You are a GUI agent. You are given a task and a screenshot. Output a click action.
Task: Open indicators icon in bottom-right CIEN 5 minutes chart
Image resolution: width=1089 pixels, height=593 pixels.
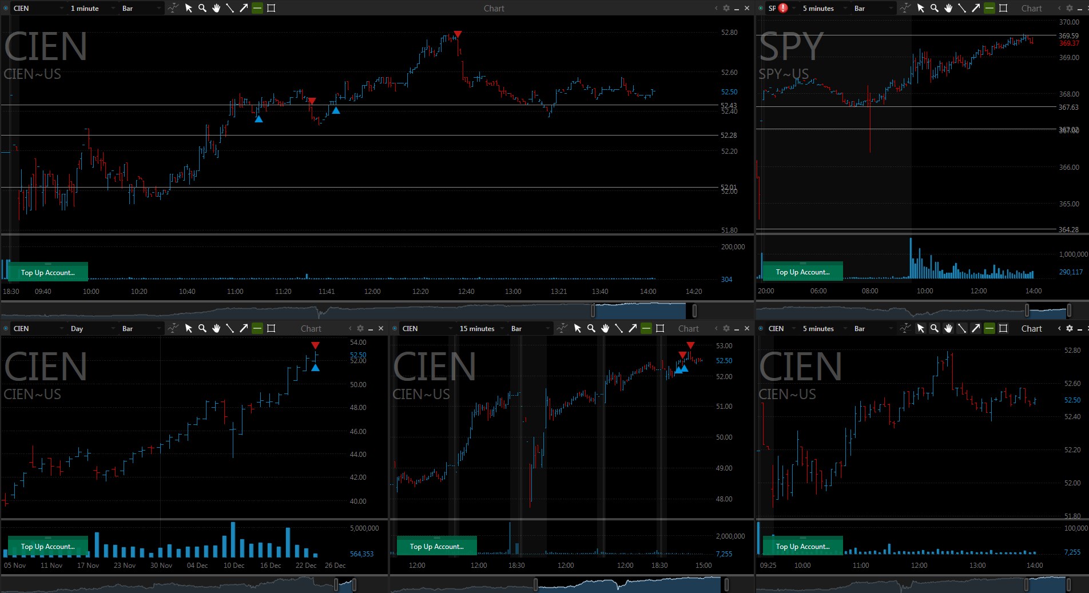point(905,328)
